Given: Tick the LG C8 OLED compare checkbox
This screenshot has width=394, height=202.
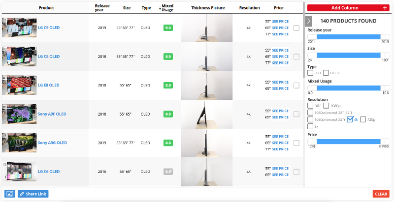Looking at the screenshot, I should pos(296,57).
